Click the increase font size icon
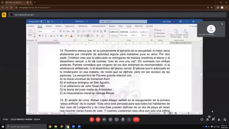The image size is (229, 129). click(x=61, y=31)
